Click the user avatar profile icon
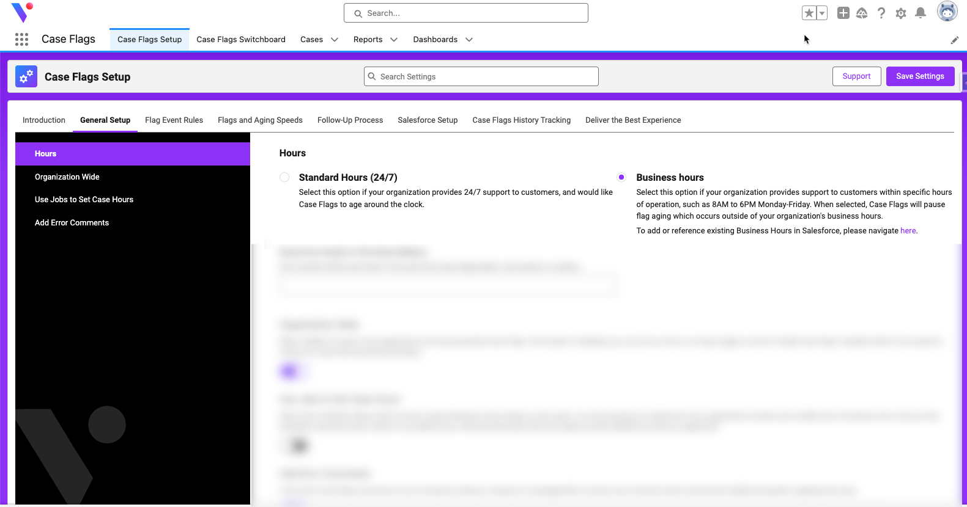 point(947,12)
